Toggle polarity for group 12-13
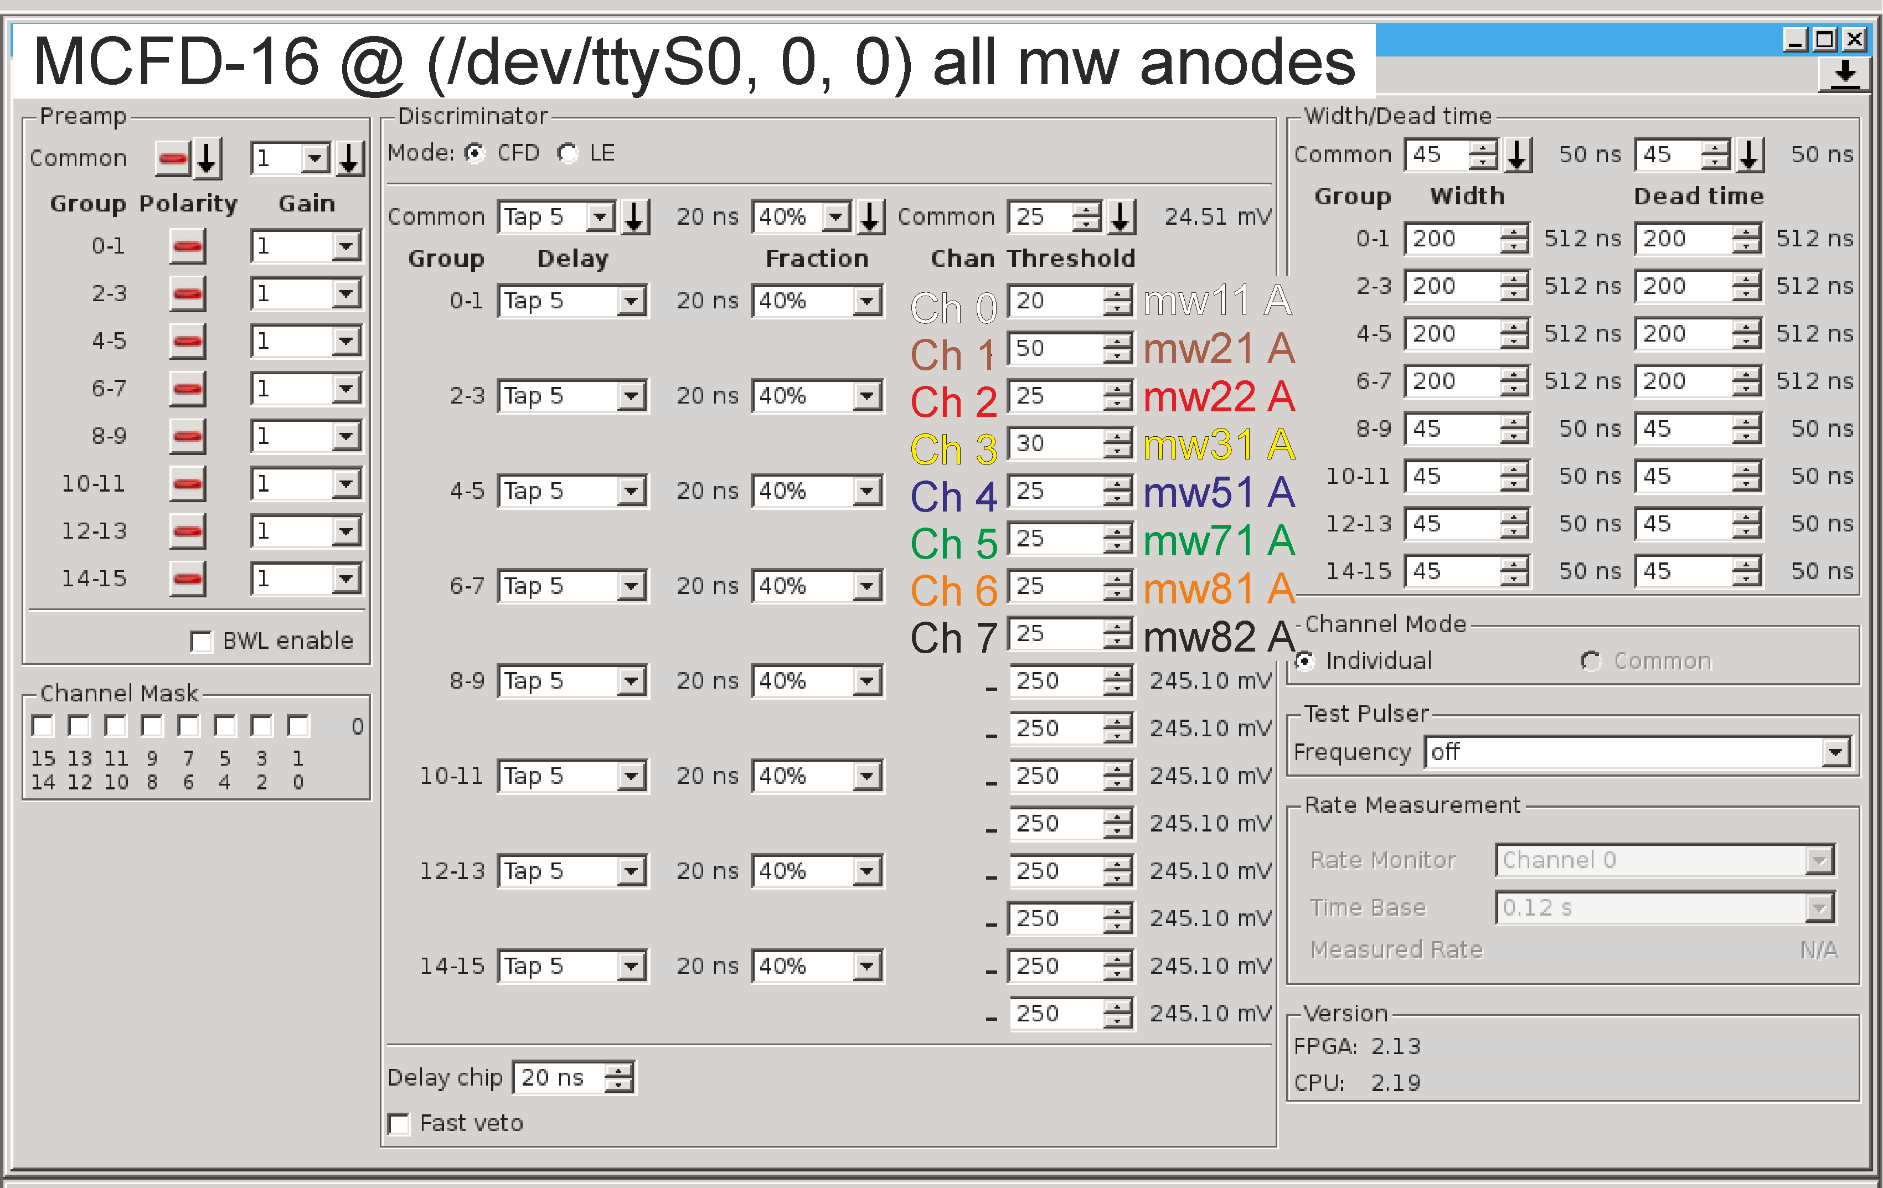Image resolution: width=1883 pixels, height=1188 pixels. pyautogui.click(x=188, y=532)
